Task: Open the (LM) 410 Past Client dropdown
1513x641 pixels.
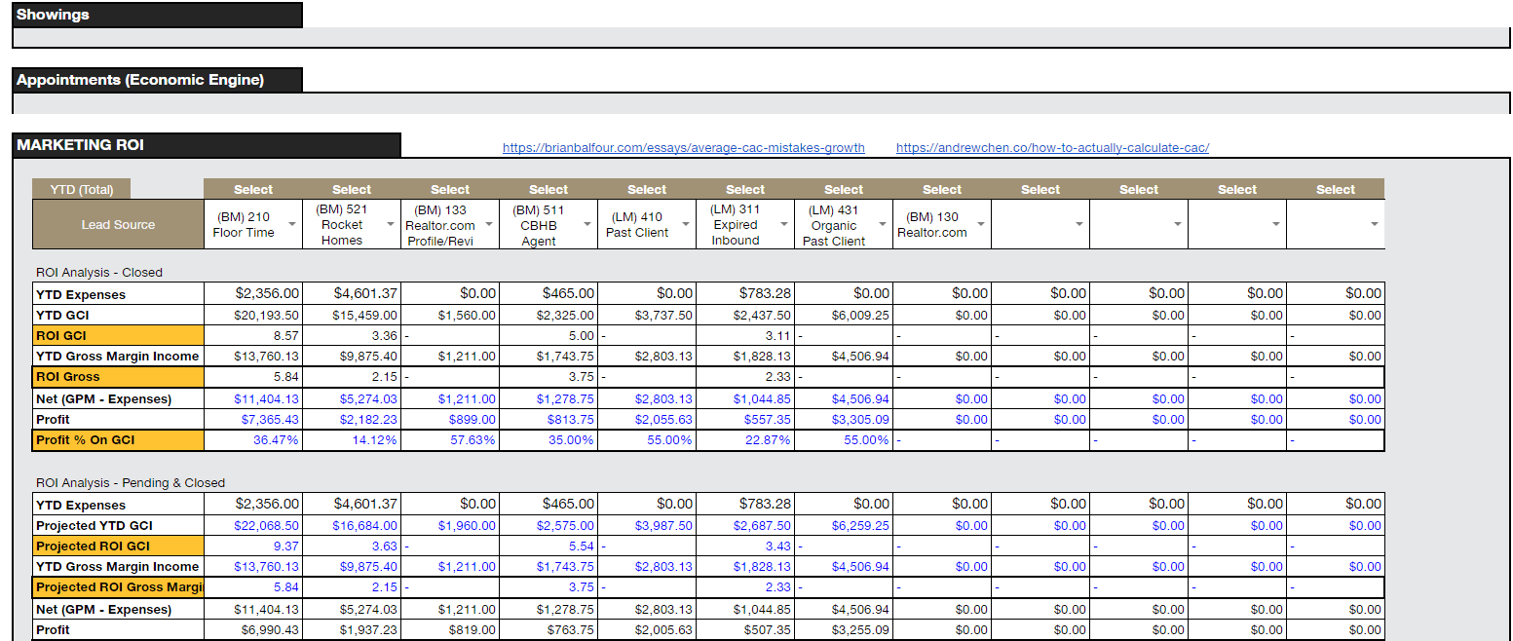Action: (x=686, y=223)
